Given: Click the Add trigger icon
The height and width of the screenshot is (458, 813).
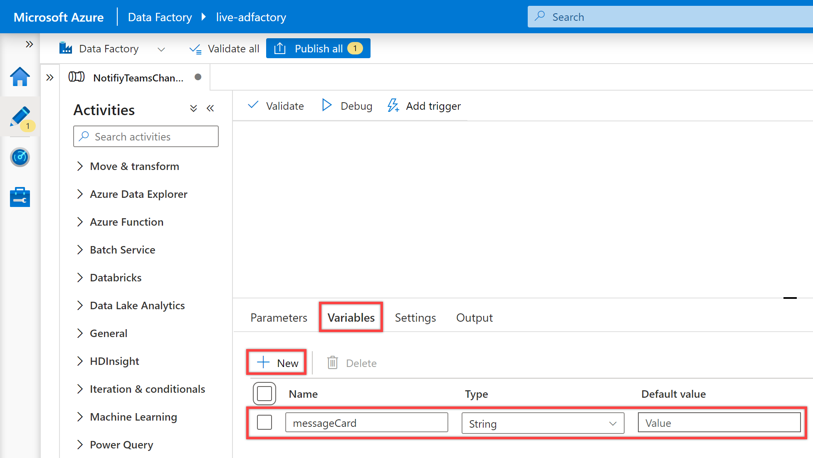Looking at the screenshot, I should tap(392, 106).
